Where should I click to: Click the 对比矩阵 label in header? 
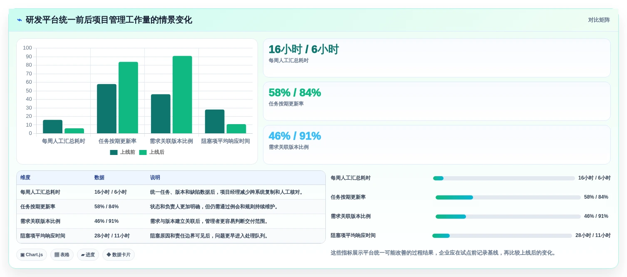pos(599,20)
